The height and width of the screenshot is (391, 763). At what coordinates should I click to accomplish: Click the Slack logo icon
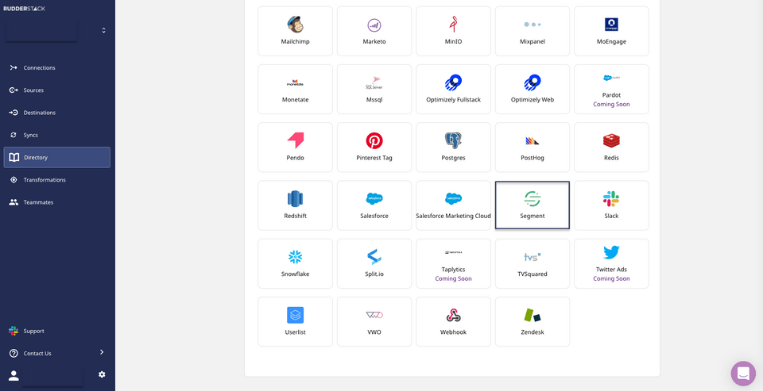point(611,199)
